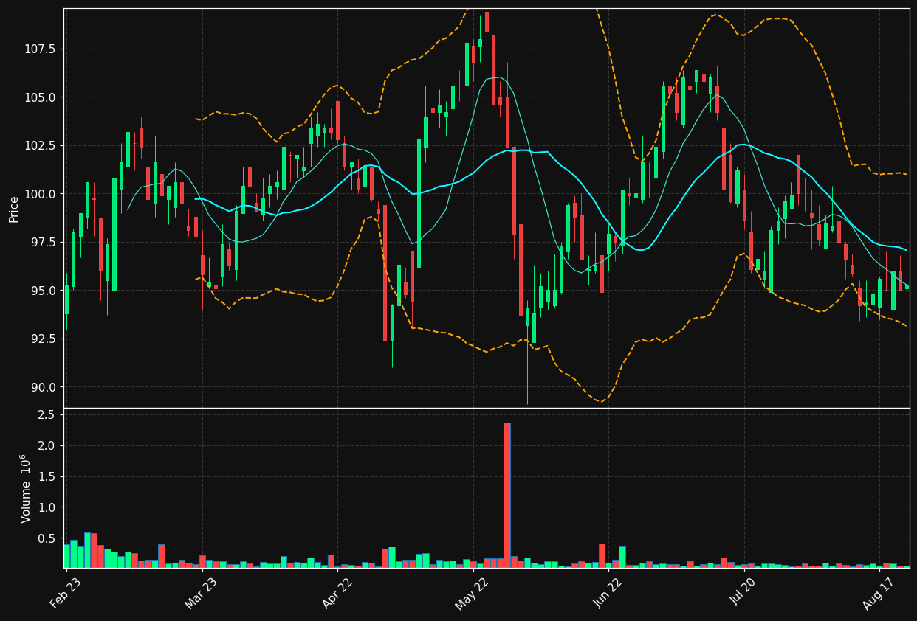Click the 97.5 price tick label
Screen dimensions: 917x621
(x=42, y=243)
